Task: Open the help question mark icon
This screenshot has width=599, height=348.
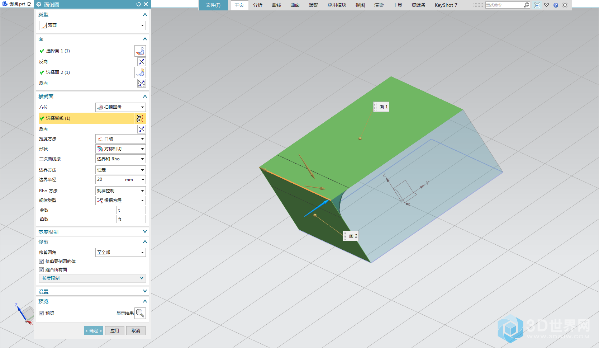Action: click(556, 5)
